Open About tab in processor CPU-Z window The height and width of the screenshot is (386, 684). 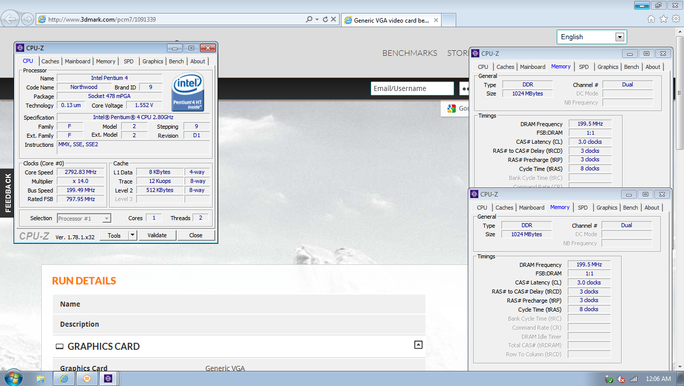coord(198,61)
